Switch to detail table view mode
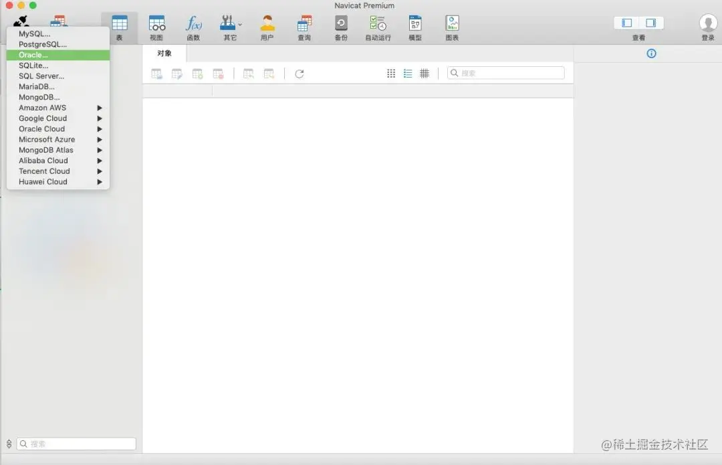Screen dimensions: 722x465 425,74
